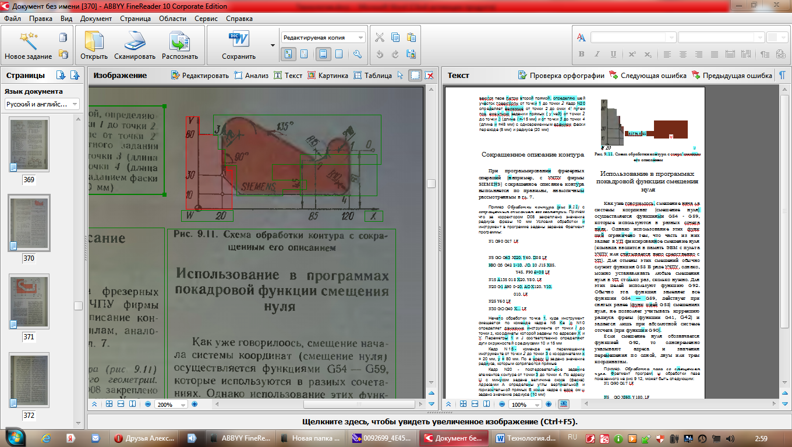Click the Bold formatting button

tap(581, 54)
